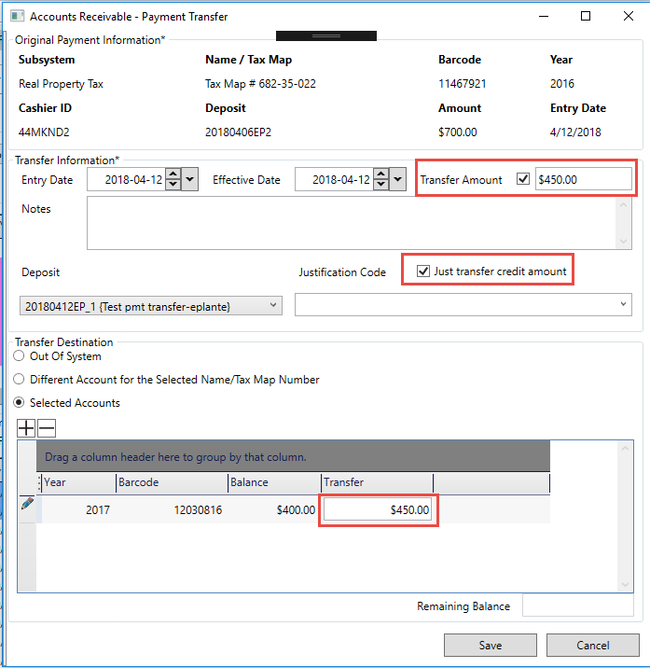This screenshot has width=650, height=668.
Task: Click the plus icon to add account row
Action: tap(26, 428)
